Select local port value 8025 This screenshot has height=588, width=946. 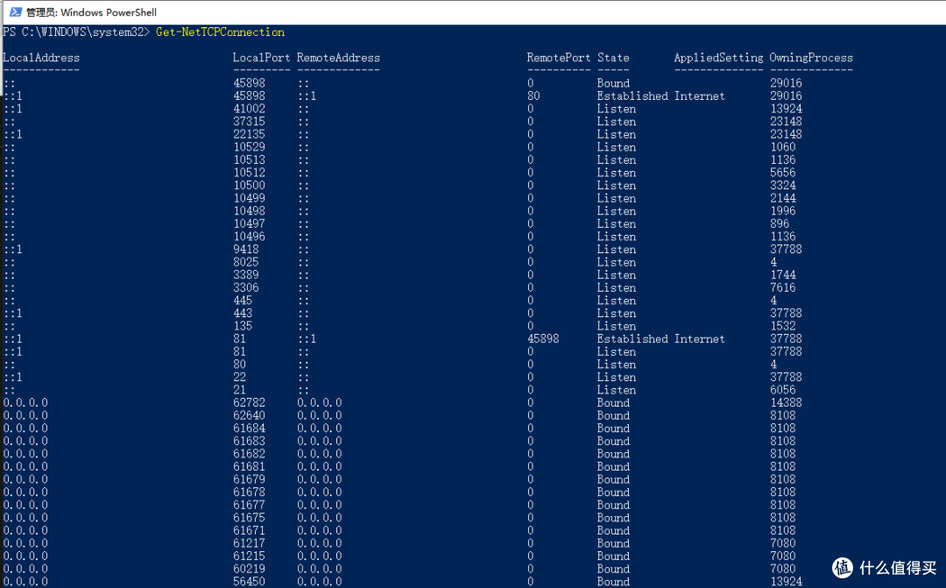click(x=246, y=262)
